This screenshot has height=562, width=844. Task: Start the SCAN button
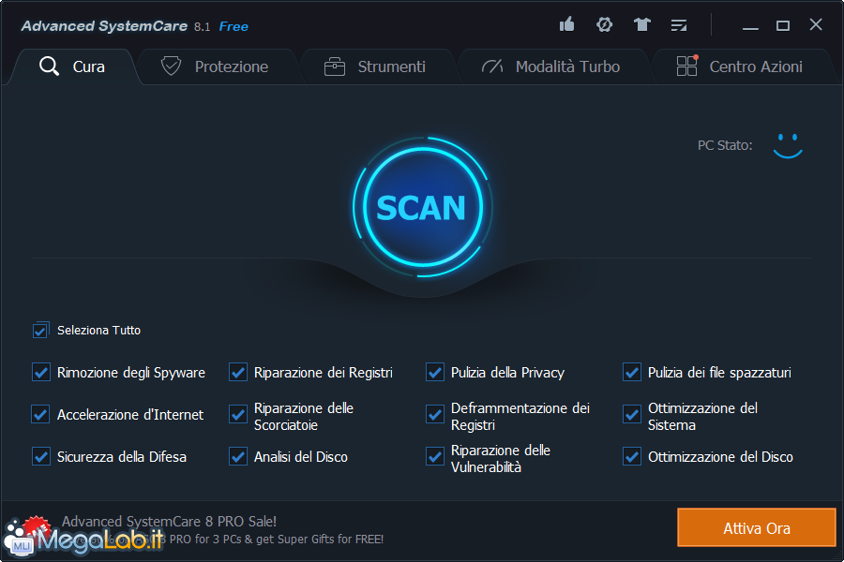[423, 207]
